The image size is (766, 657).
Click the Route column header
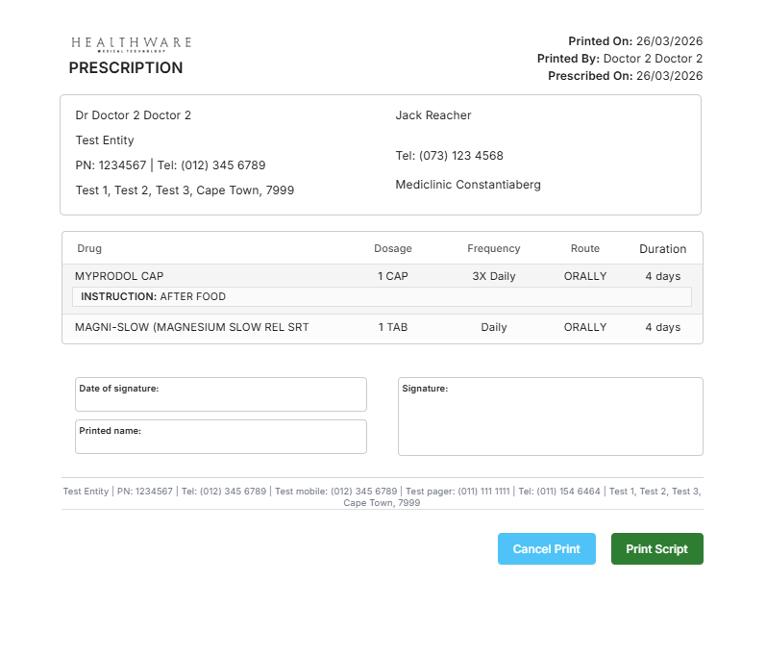[584, 248]
